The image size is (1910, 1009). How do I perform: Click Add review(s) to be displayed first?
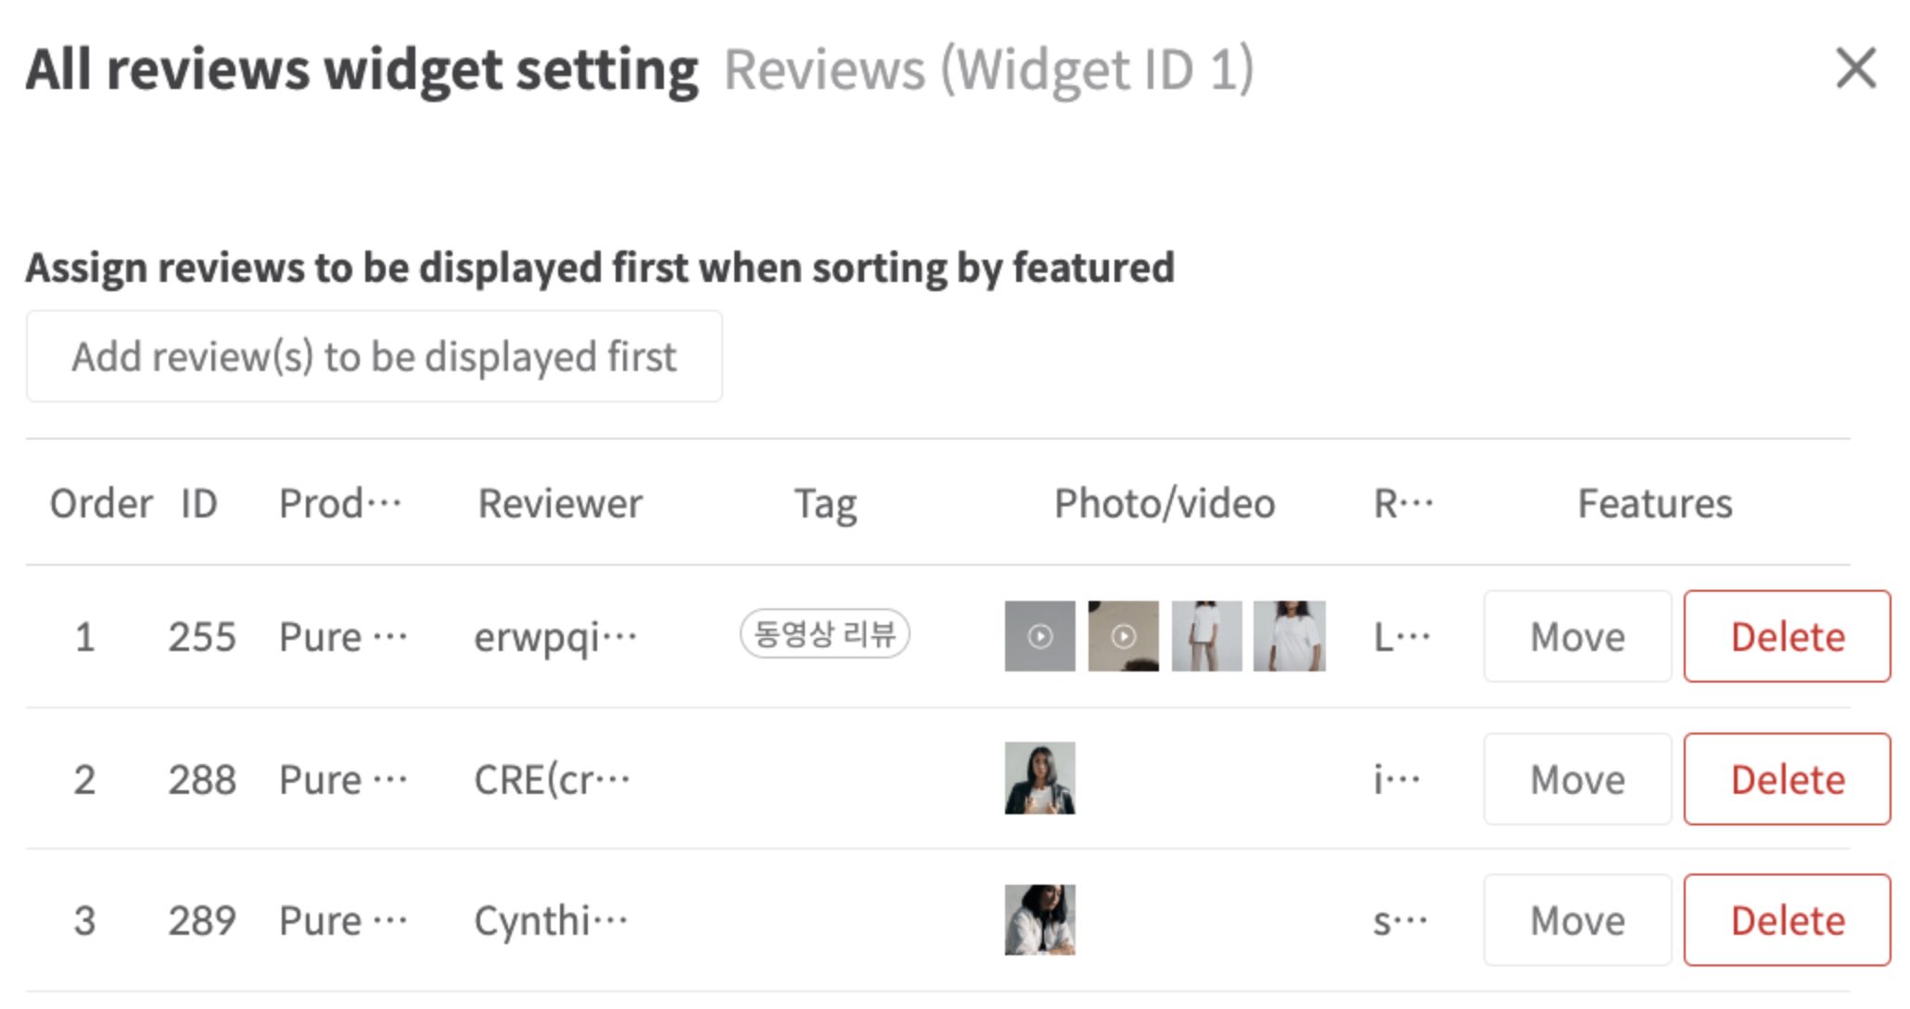click(x=374, y=357)
